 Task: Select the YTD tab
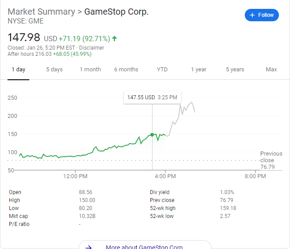[162, 70]
